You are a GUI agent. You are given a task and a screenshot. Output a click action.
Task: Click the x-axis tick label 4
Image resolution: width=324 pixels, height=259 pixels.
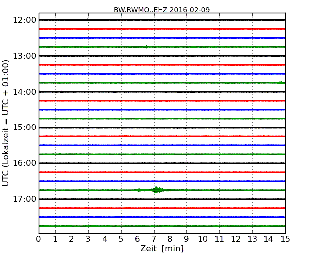click(105, 239)
